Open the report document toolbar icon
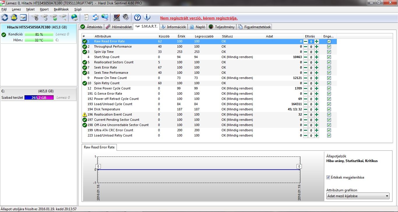 click(86, 17)
